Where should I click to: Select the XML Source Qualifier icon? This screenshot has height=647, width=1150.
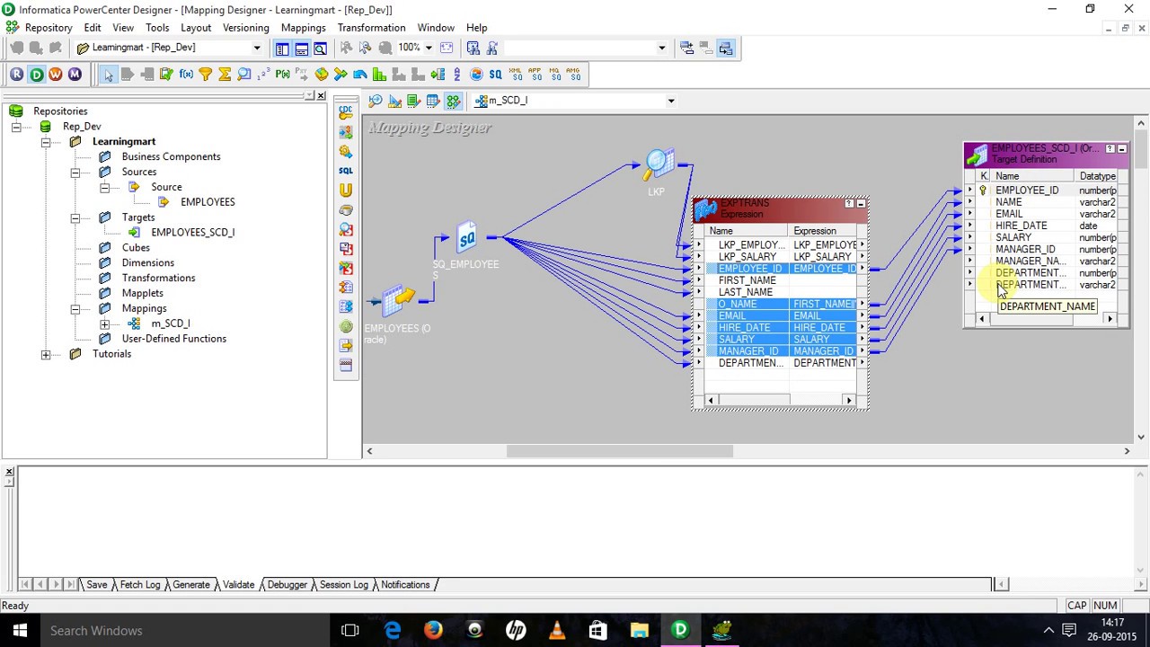click(516, 75)
